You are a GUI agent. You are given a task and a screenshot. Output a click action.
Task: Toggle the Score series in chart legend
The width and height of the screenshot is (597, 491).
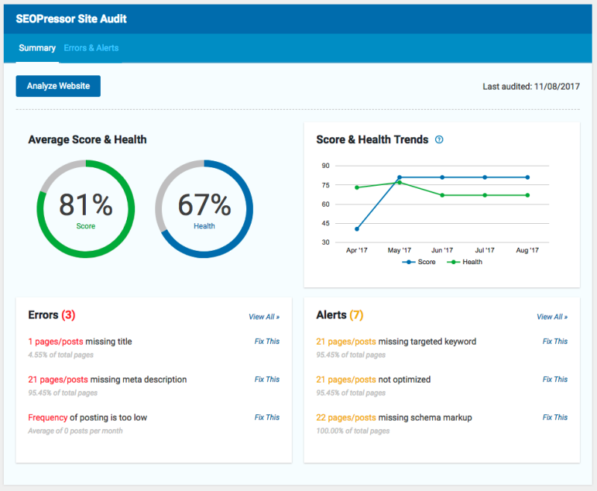pyautogui.click(x=419, y=262)
